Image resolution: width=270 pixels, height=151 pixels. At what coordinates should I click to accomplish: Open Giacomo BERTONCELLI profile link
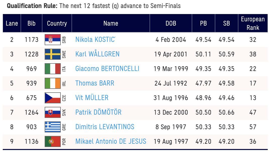(x=107, y=69)
